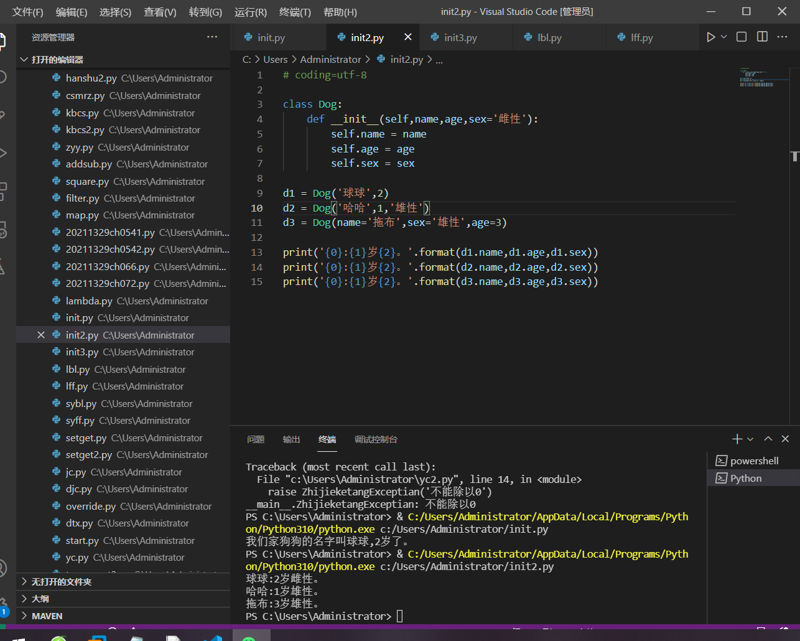Close init2.py in the open editors list
Image resolution: width=800 pixels, height=641 pixels.
41,335
